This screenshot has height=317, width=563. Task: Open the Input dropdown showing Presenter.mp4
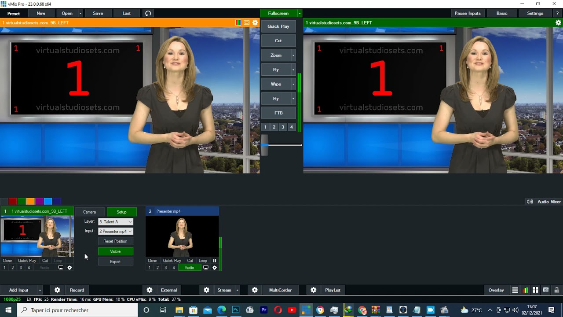[115, 231]
